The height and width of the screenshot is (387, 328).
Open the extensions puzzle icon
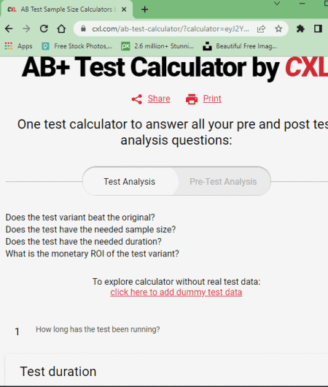point(300,29)
